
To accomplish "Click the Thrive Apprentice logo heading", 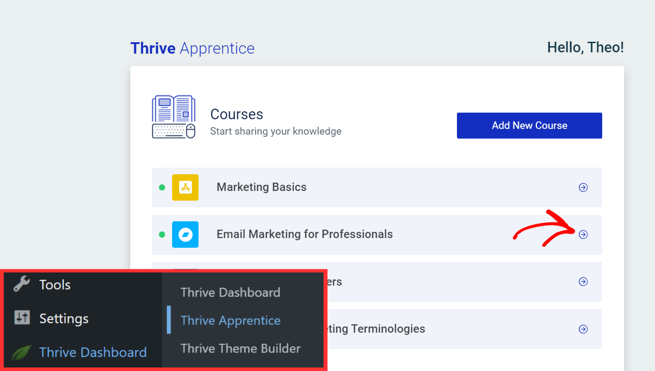I will coord(192,48).
